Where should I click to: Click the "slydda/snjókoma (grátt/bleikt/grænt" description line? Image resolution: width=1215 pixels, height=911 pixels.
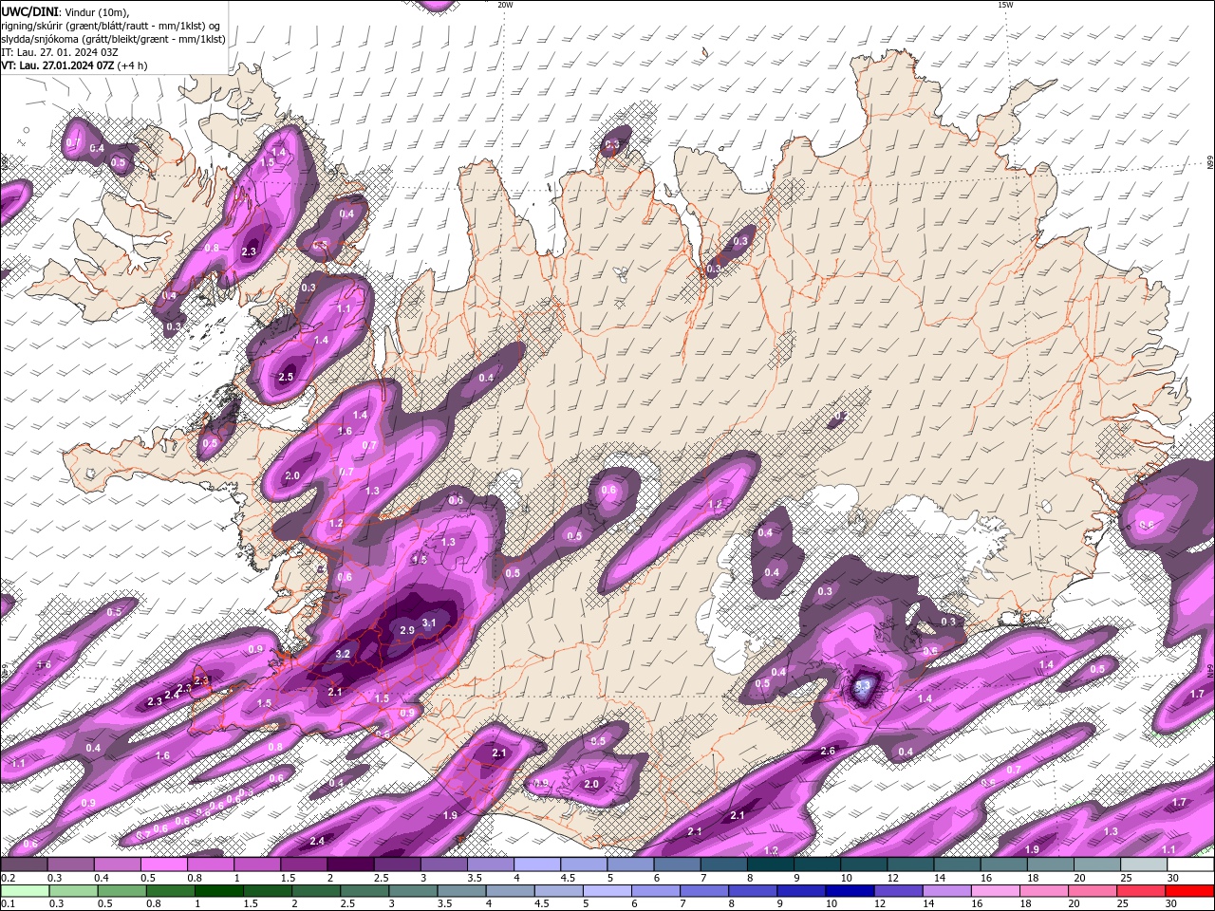click(113, 38)
